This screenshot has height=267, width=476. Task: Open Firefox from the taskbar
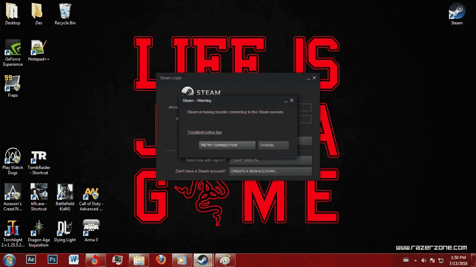[161, 259]
